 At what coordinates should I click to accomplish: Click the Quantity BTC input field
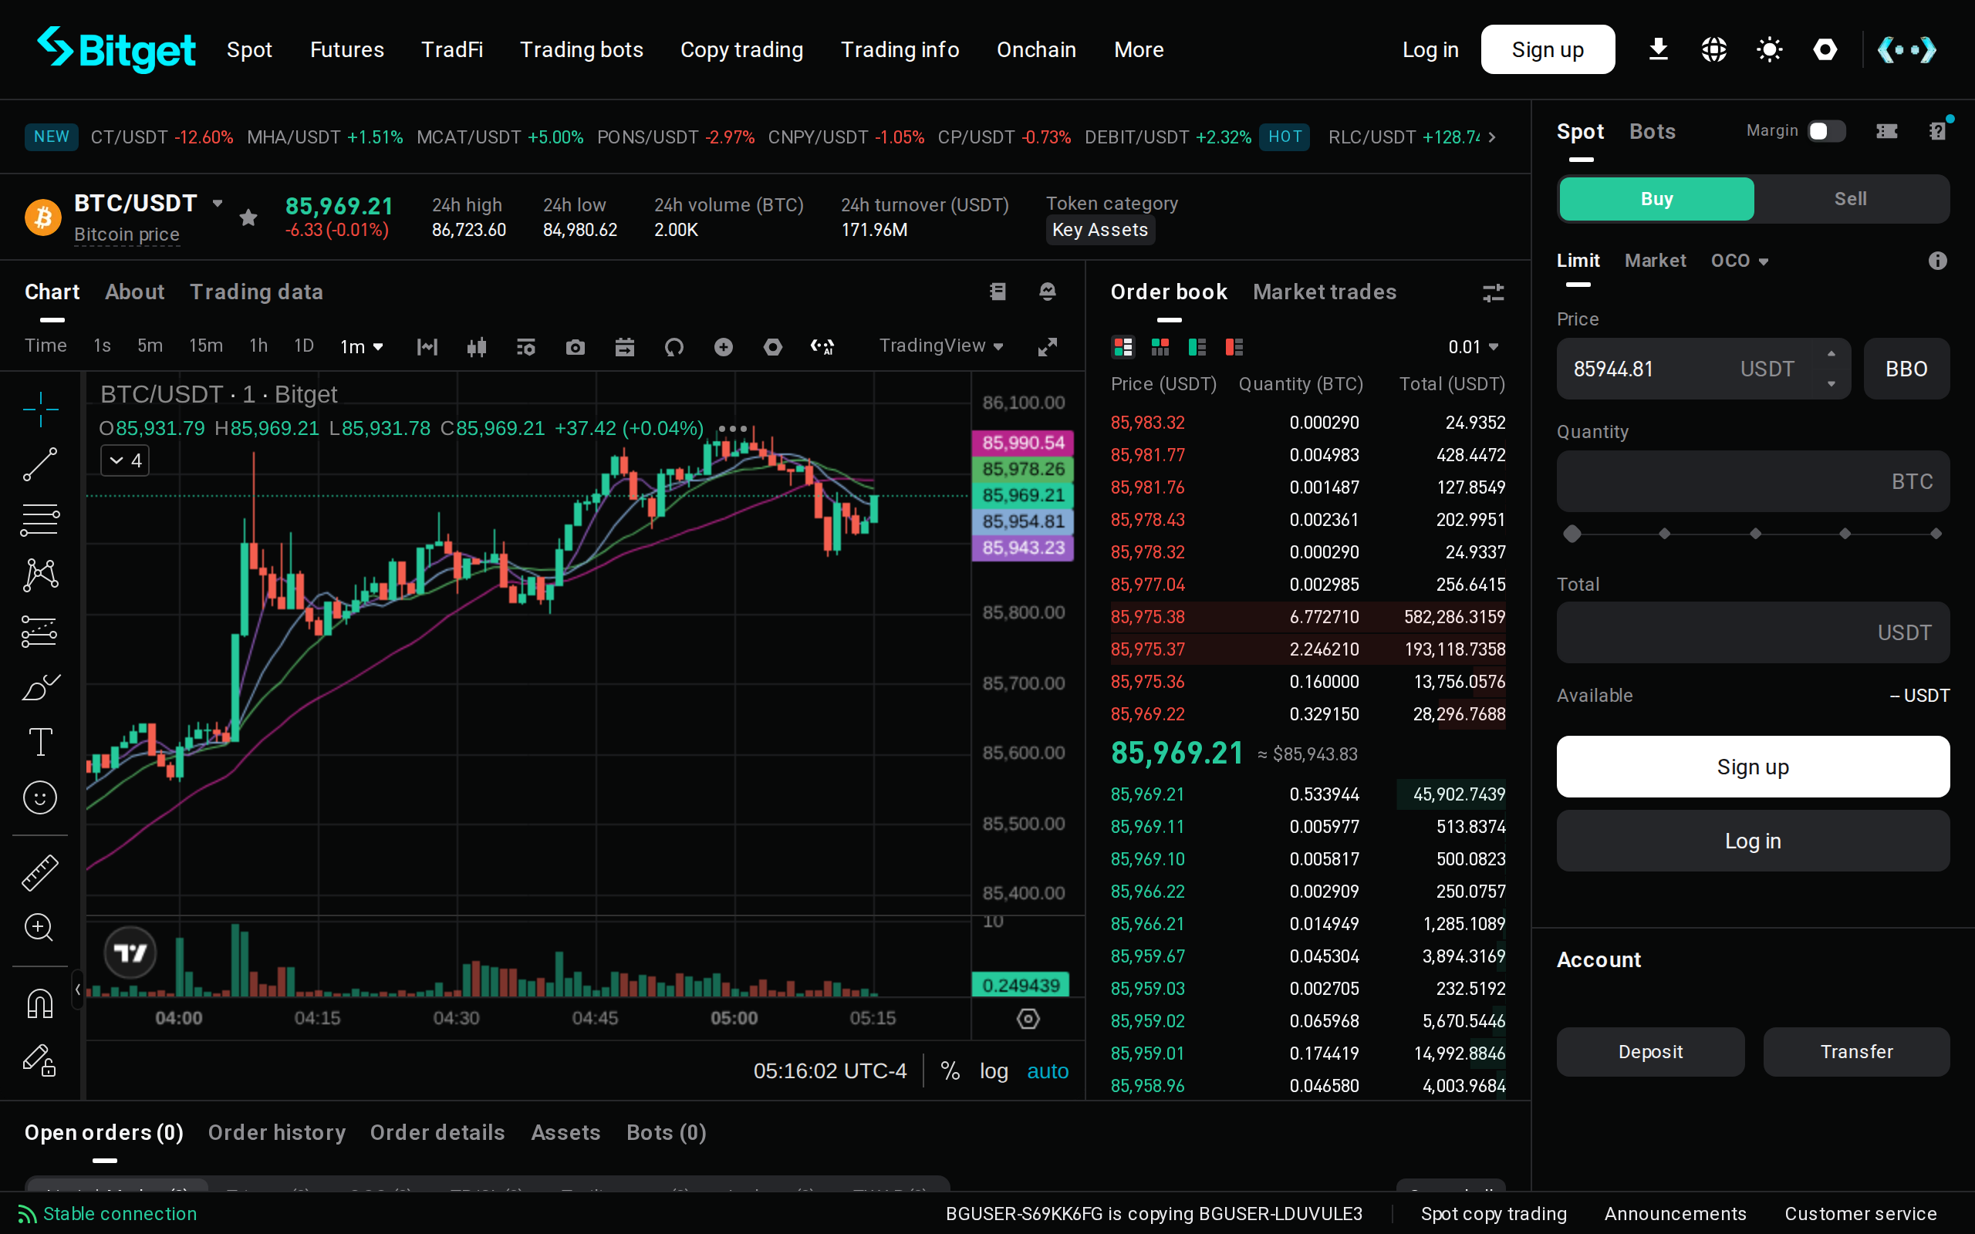[x=1752, y=481]
